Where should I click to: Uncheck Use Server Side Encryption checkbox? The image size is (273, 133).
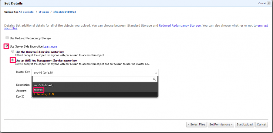(x=7, y=46)
